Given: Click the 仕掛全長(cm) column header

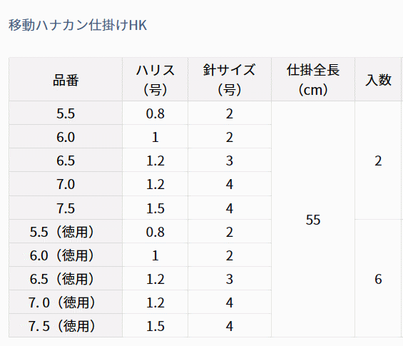Looking at the screenshot, I should click(313, 79).
